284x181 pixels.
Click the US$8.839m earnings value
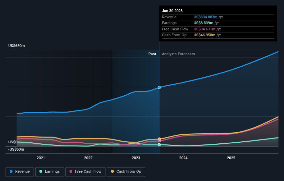[203, 23]
